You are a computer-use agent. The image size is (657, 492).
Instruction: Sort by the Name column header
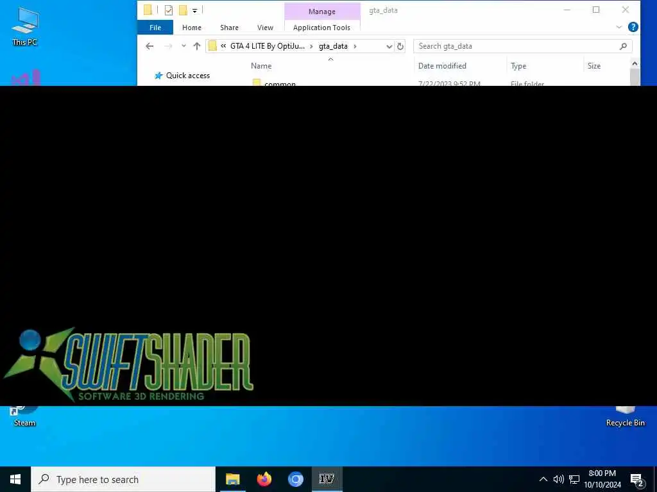(x=261, y=66)
